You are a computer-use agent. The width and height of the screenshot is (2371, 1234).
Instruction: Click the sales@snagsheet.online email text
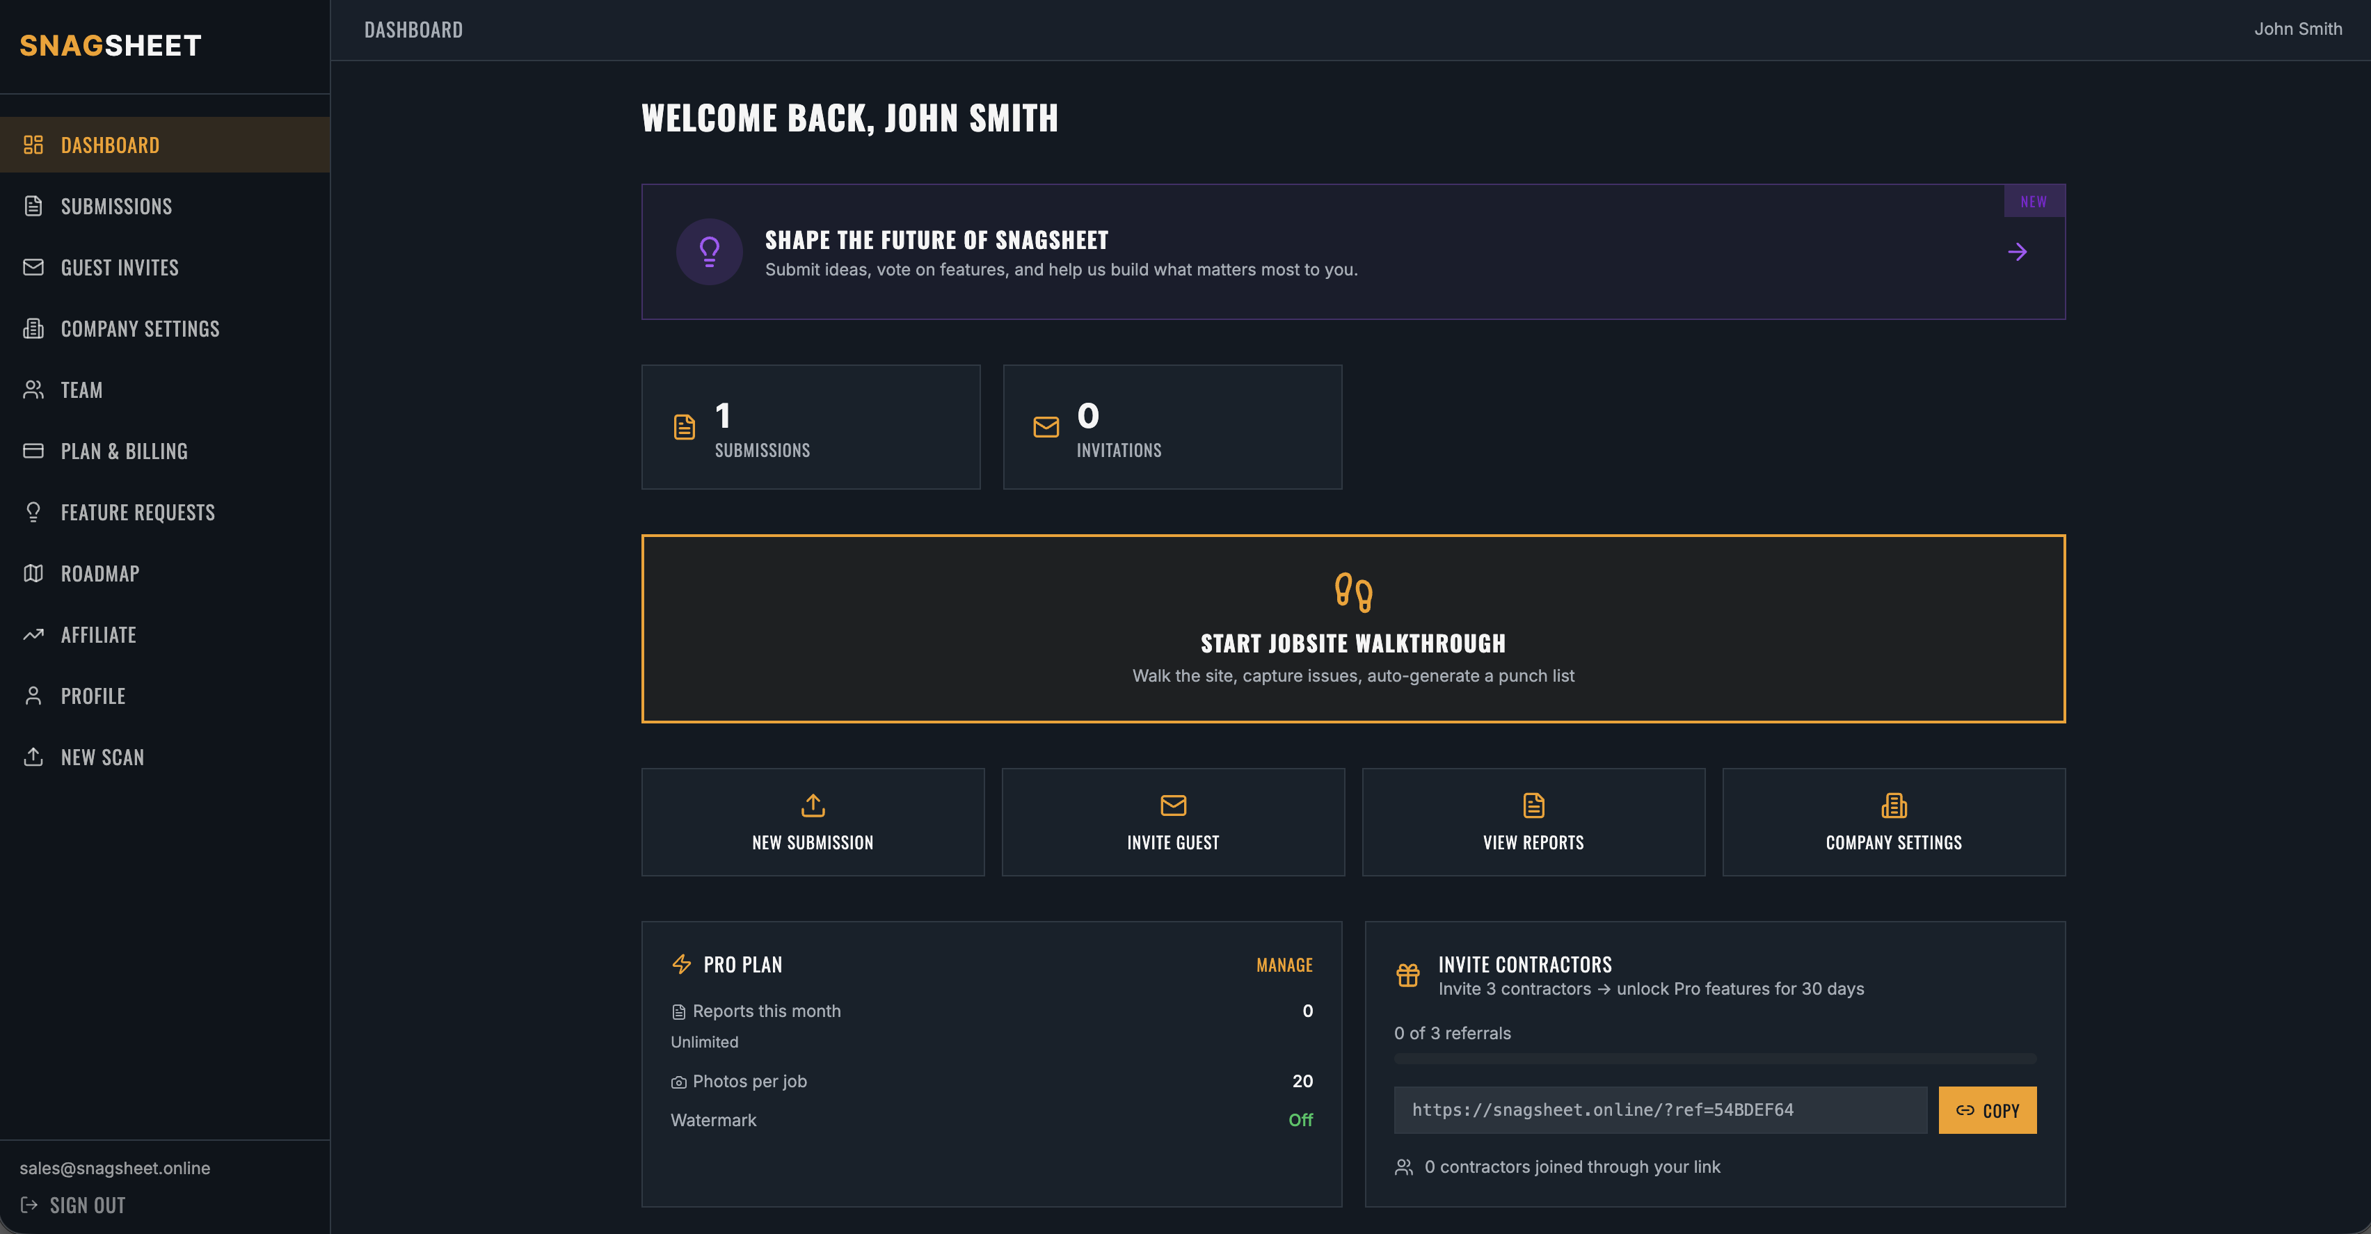click(x=115, y=1168)
